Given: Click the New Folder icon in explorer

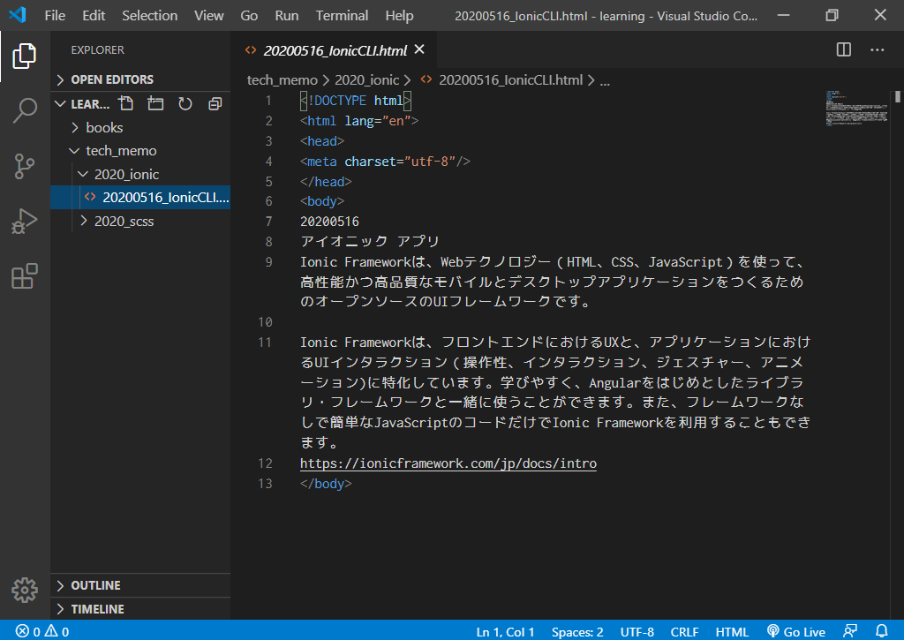Looking at the screenshot, I should point(155,104).
